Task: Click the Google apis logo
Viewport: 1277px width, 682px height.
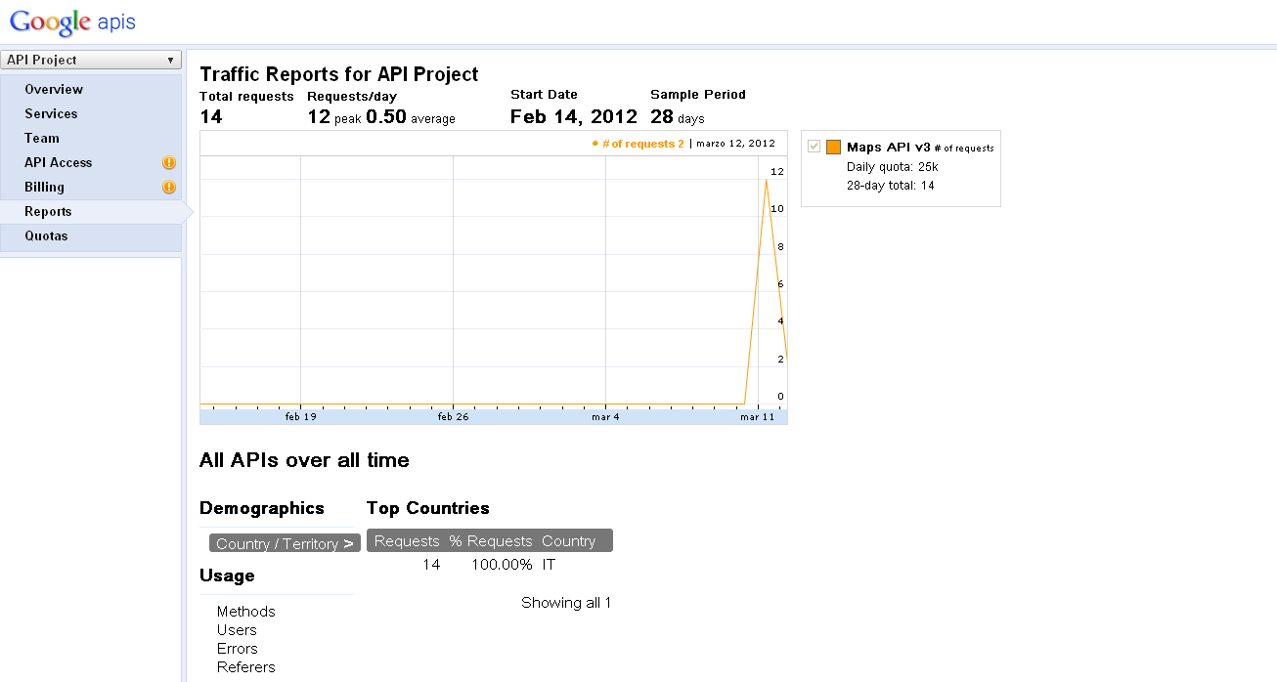Action: pyautogui.click(x=73, y=21)
